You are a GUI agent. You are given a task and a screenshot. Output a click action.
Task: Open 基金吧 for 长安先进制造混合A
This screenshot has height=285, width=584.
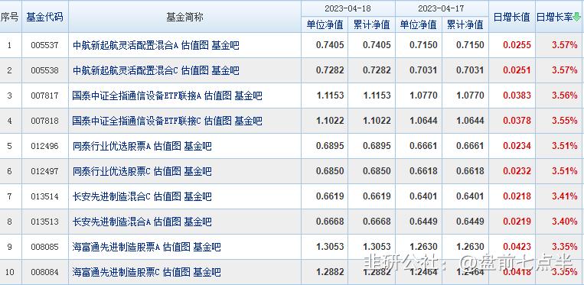197,222
